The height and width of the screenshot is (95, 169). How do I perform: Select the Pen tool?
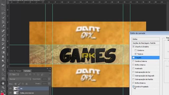click(3, 65)
